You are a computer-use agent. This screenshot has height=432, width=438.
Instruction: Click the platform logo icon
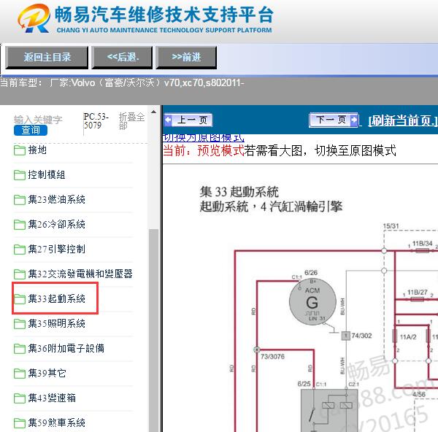point(34,20)
